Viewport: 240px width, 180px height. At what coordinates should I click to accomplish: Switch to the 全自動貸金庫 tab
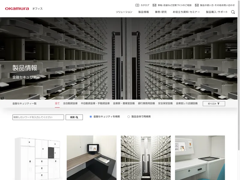(70, 103)
